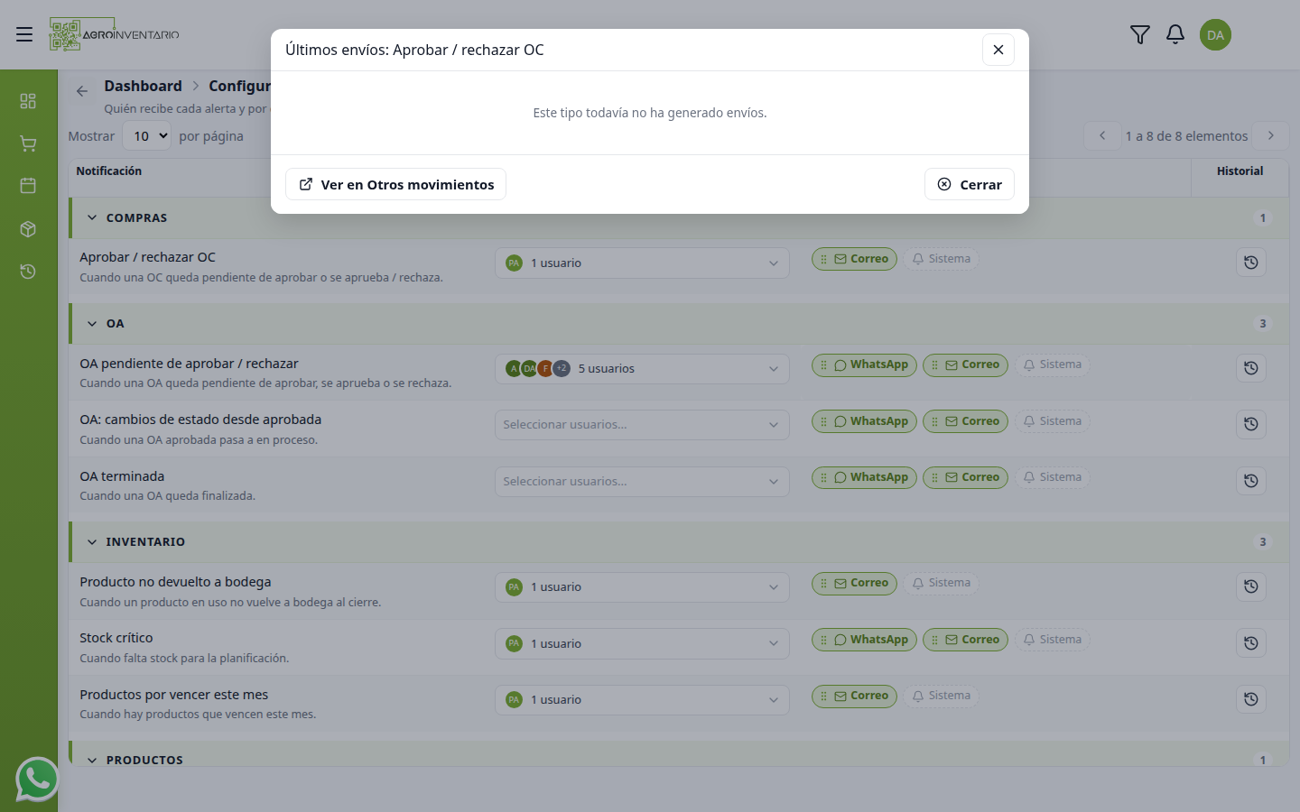Click the Notificación column header

[109, 171]
